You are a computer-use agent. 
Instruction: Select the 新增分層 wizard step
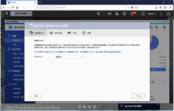[x=56, y=33]
